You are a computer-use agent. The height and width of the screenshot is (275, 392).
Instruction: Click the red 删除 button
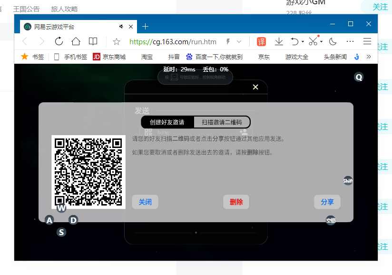236,202
